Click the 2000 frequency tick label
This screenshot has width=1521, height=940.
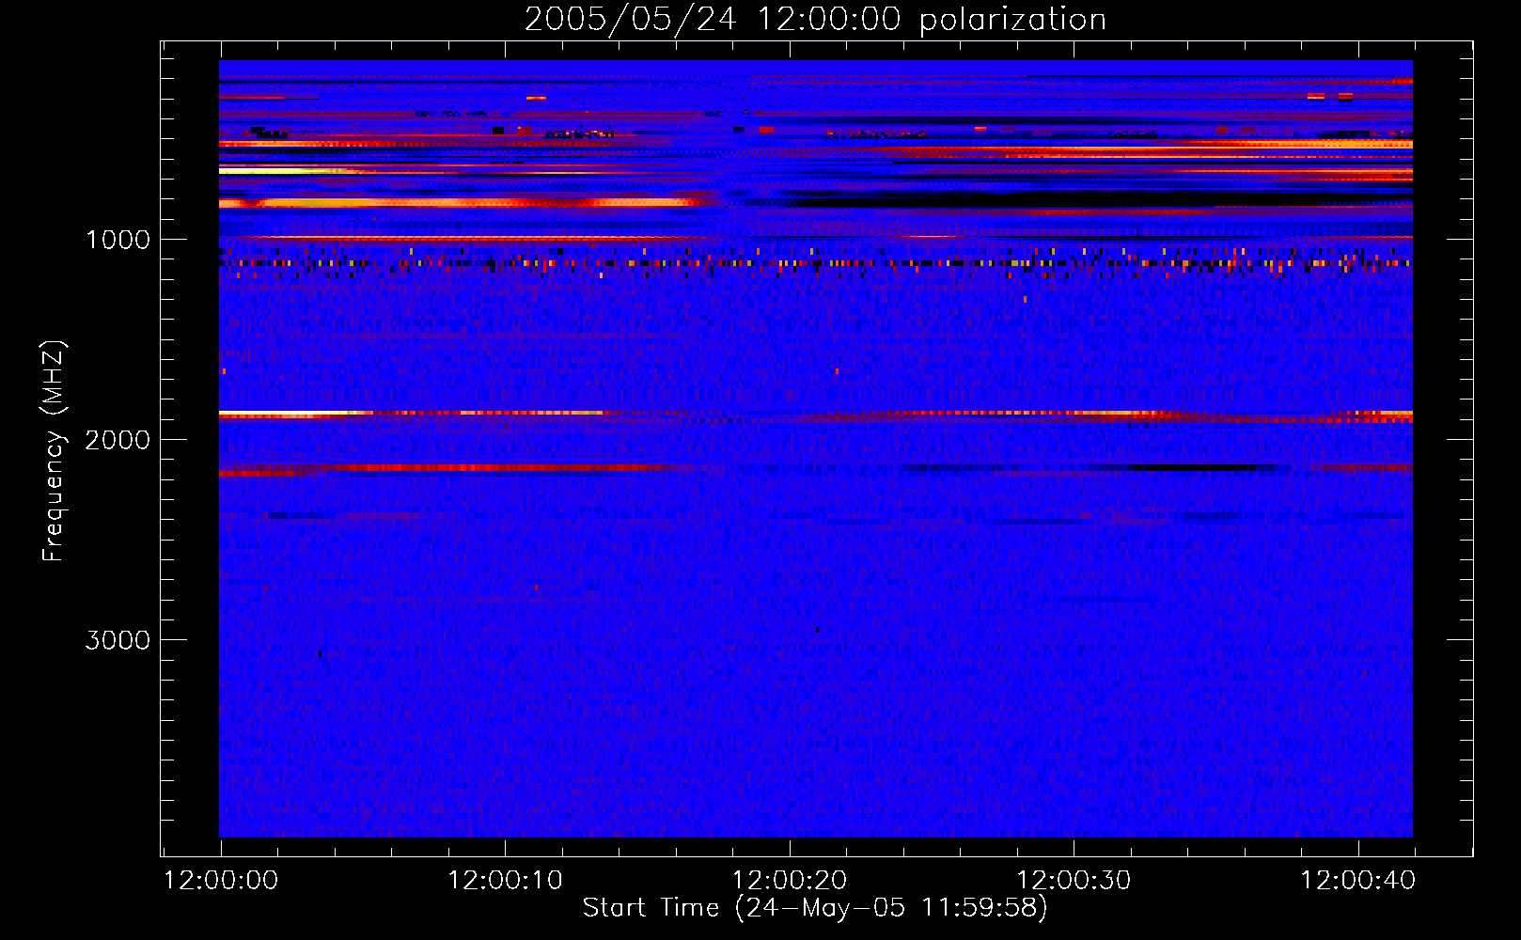pos(118,440)
